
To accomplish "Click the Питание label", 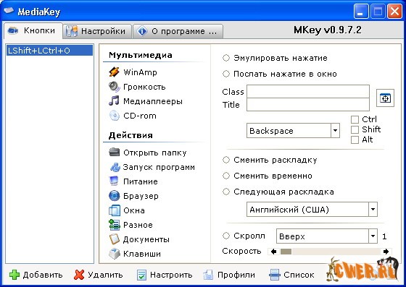I will point(141,181).
